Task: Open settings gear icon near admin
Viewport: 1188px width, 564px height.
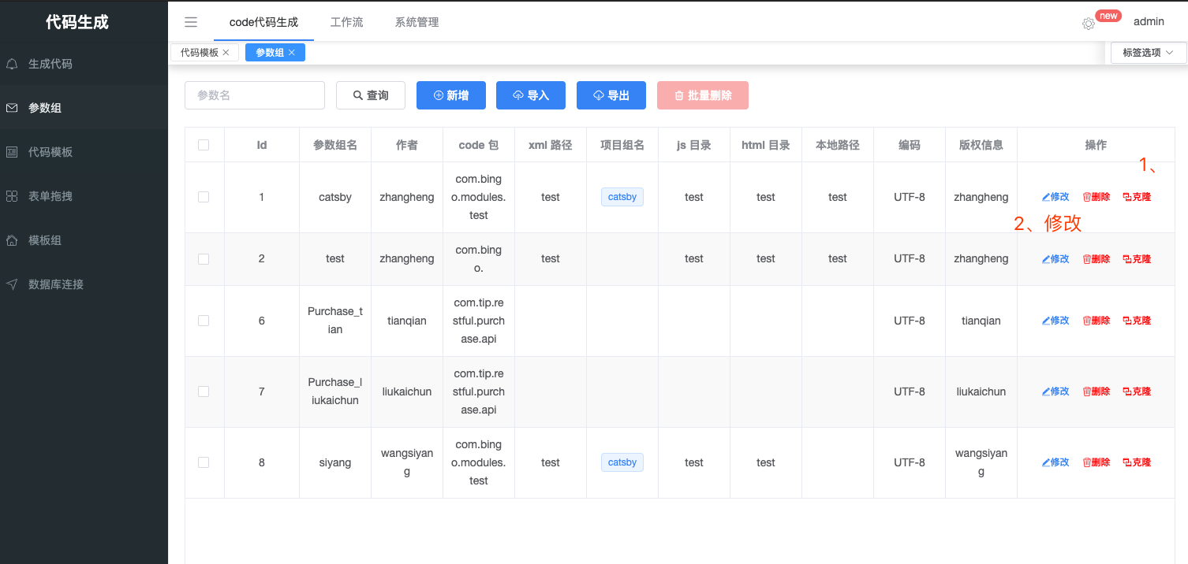Action: tap(1089, 24)
